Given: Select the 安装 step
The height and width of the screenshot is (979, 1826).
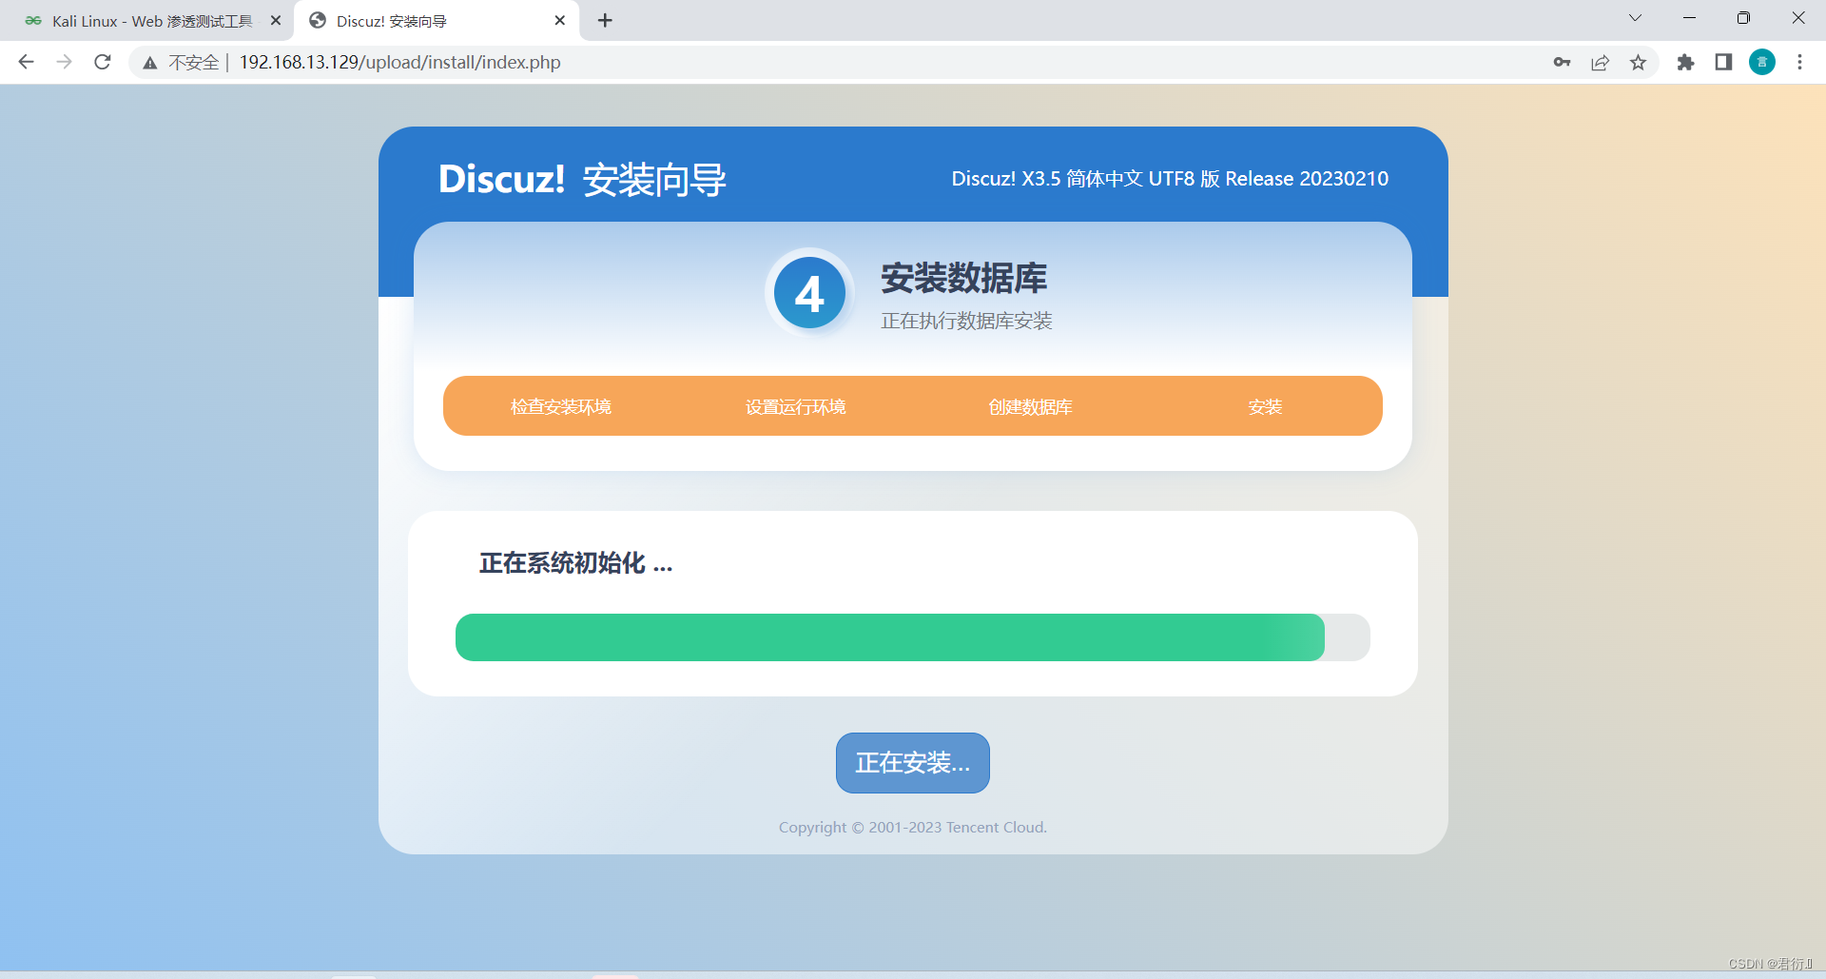Looking at the screenshot, I should (1265, 406).
